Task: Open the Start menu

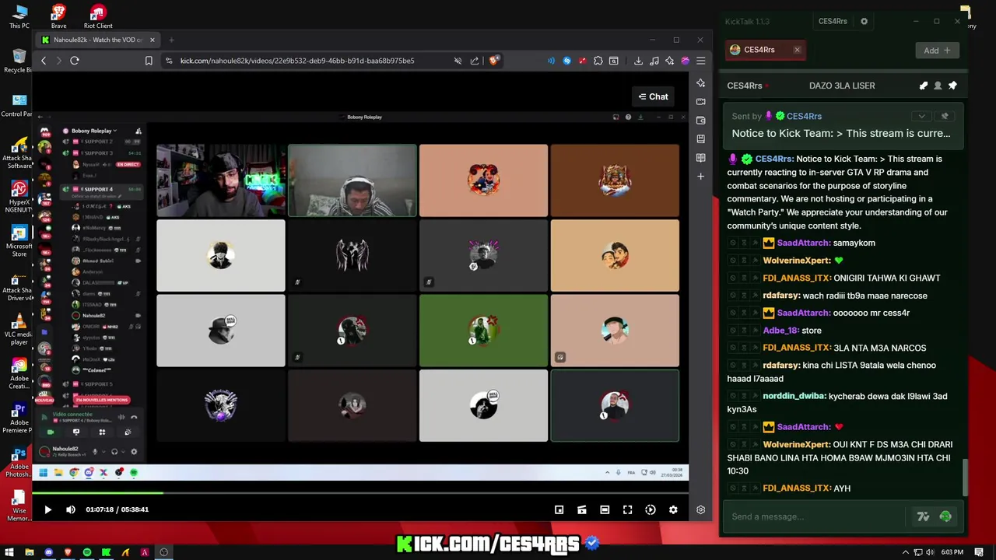Action: 8,552
